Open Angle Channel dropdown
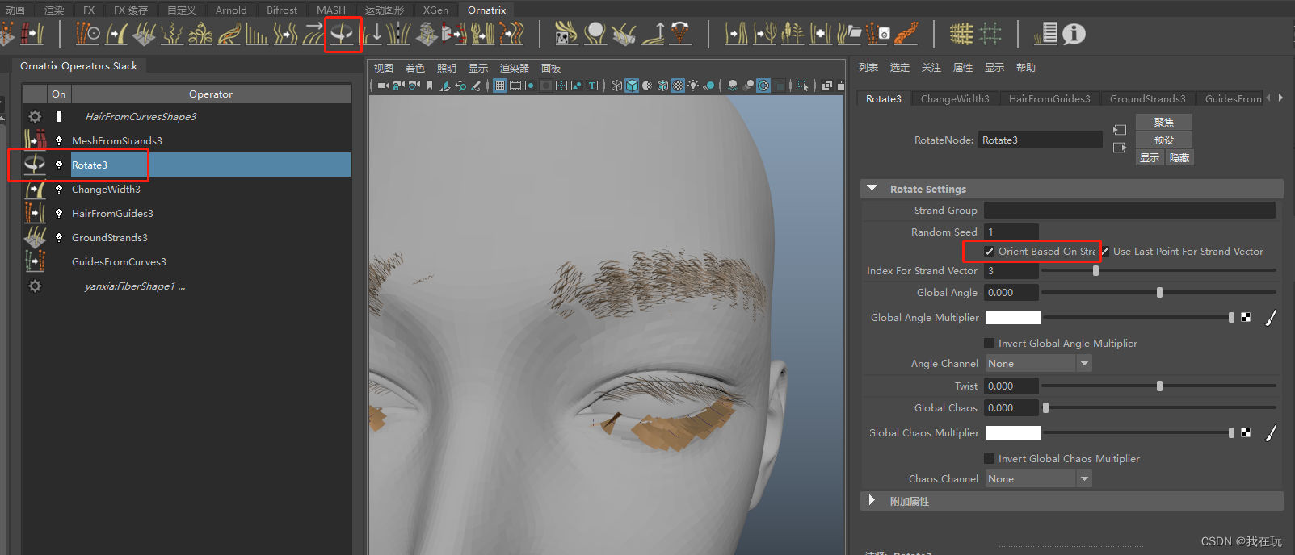The height and width of the screenshot is (555, 1295). 1038,364
